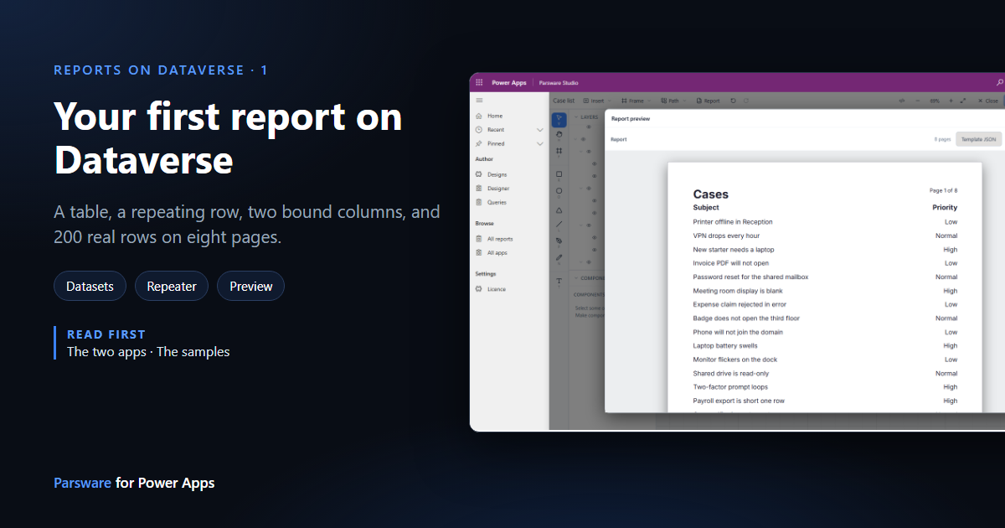Screen dimensions: 1005x528
Task: Click Parsware Studio in the purple header
Action: click(x=559, y=83)
